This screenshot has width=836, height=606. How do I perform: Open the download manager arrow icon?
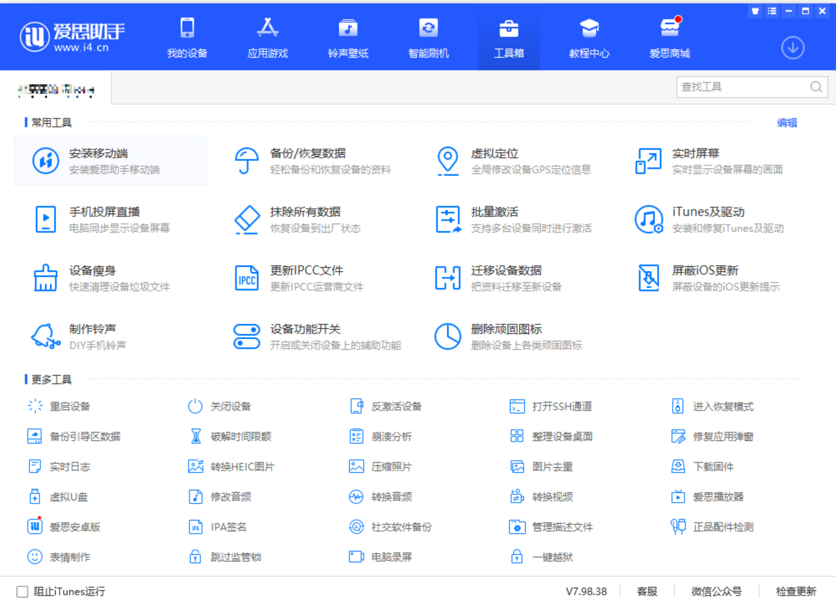(792, 48)
